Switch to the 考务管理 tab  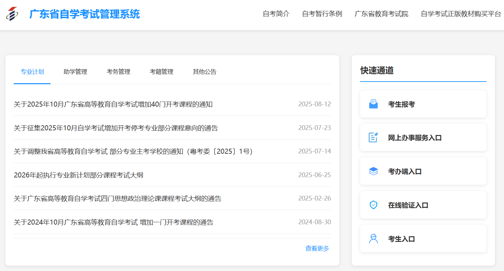[118, 72]
